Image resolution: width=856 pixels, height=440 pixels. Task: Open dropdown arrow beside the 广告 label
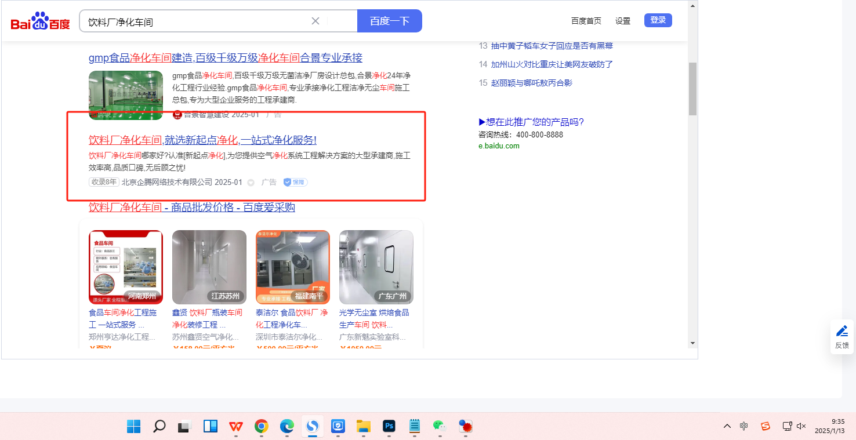coord(251,183)
